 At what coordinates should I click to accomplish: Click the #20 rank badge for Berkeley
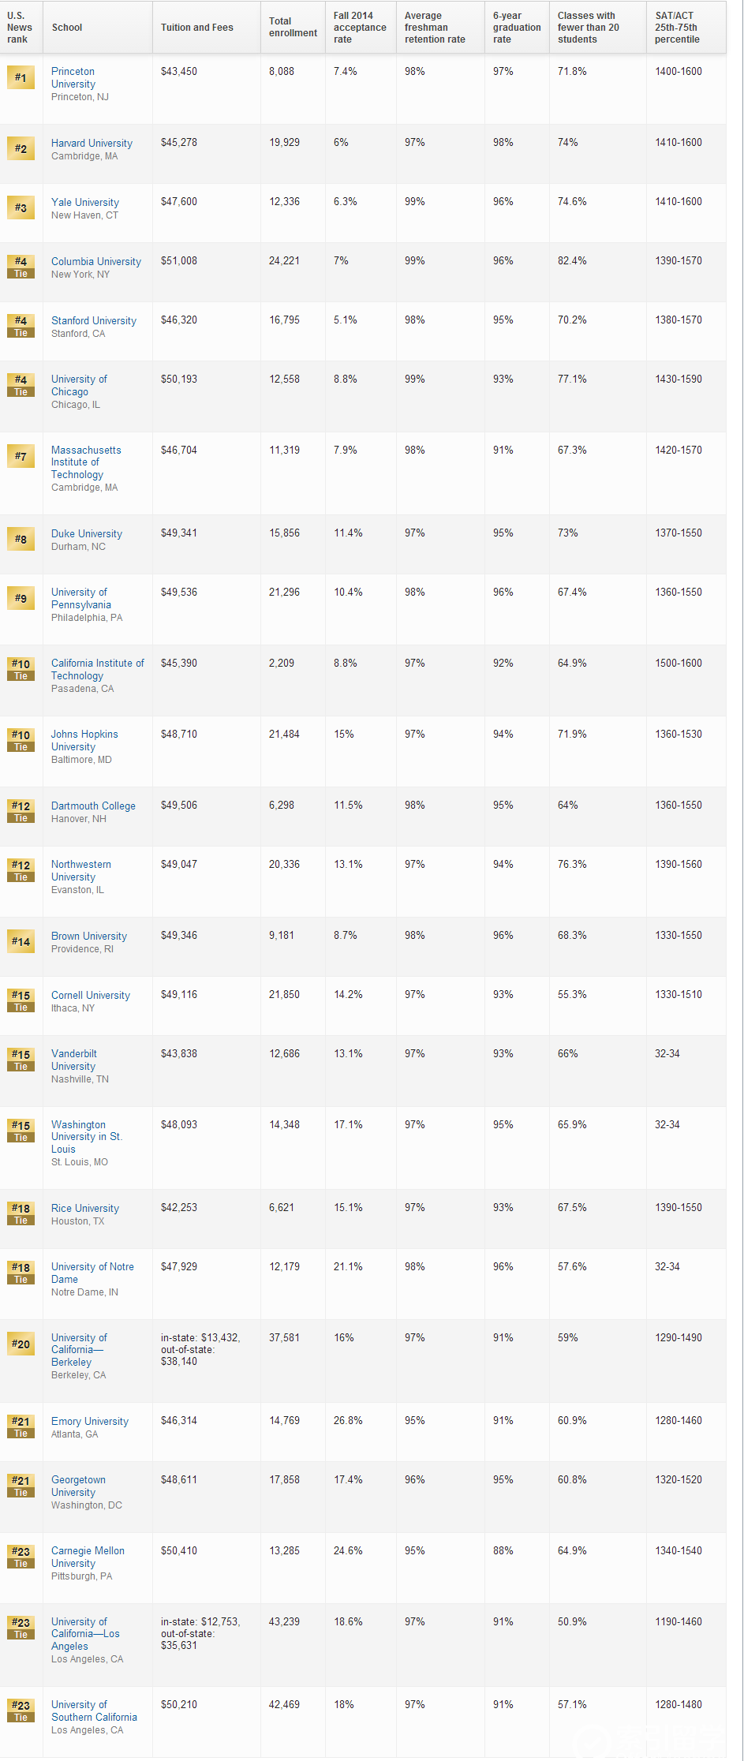coord(21,1344)
